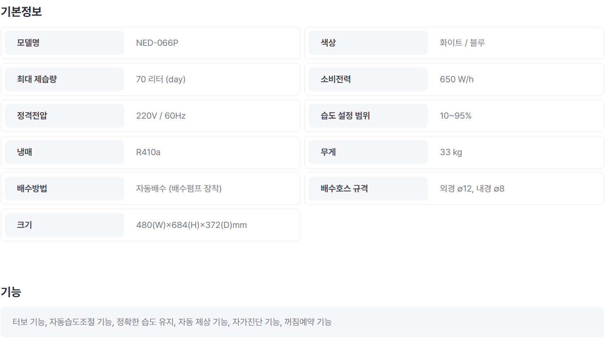Select the 220V / 60Hz value

click(x=161, y=116)
